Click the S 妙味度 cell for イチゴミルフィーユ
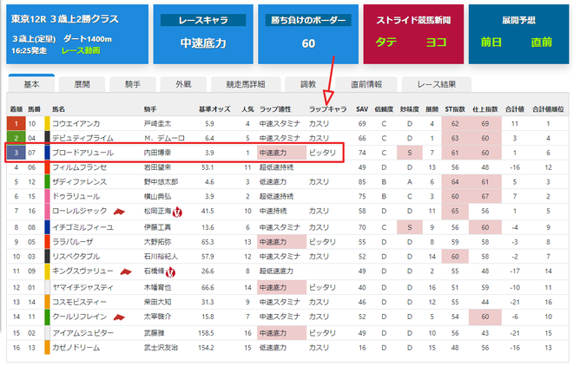 [x=409, y=227]
